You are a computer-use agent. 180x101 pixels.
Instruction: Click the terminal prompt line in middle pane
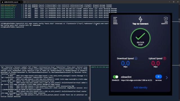[12, 27]
